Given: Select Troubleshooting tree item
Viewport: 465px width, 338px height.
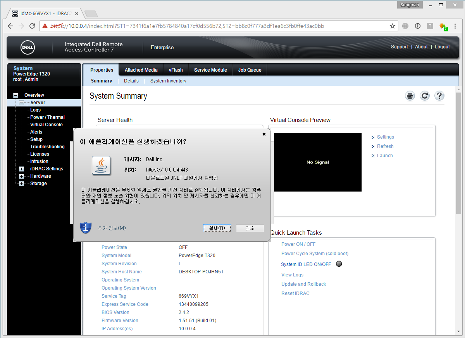Looking at the screenshot, I should 47,147.
